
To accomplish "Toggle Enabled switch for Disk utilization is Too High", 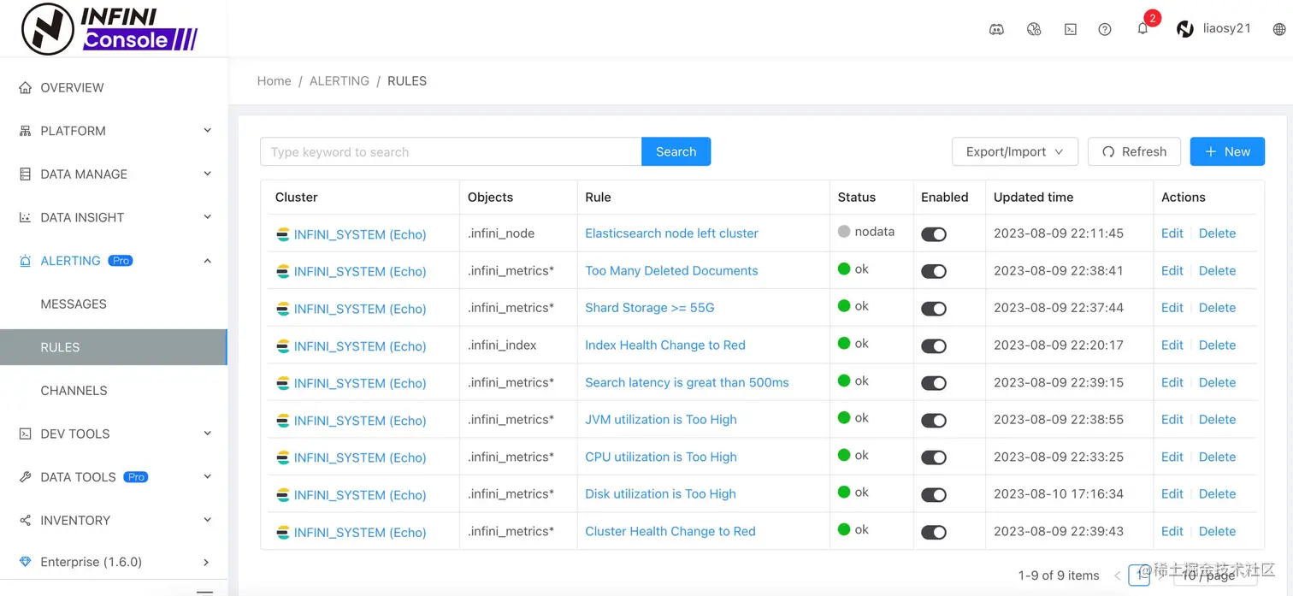I will 934,495.
